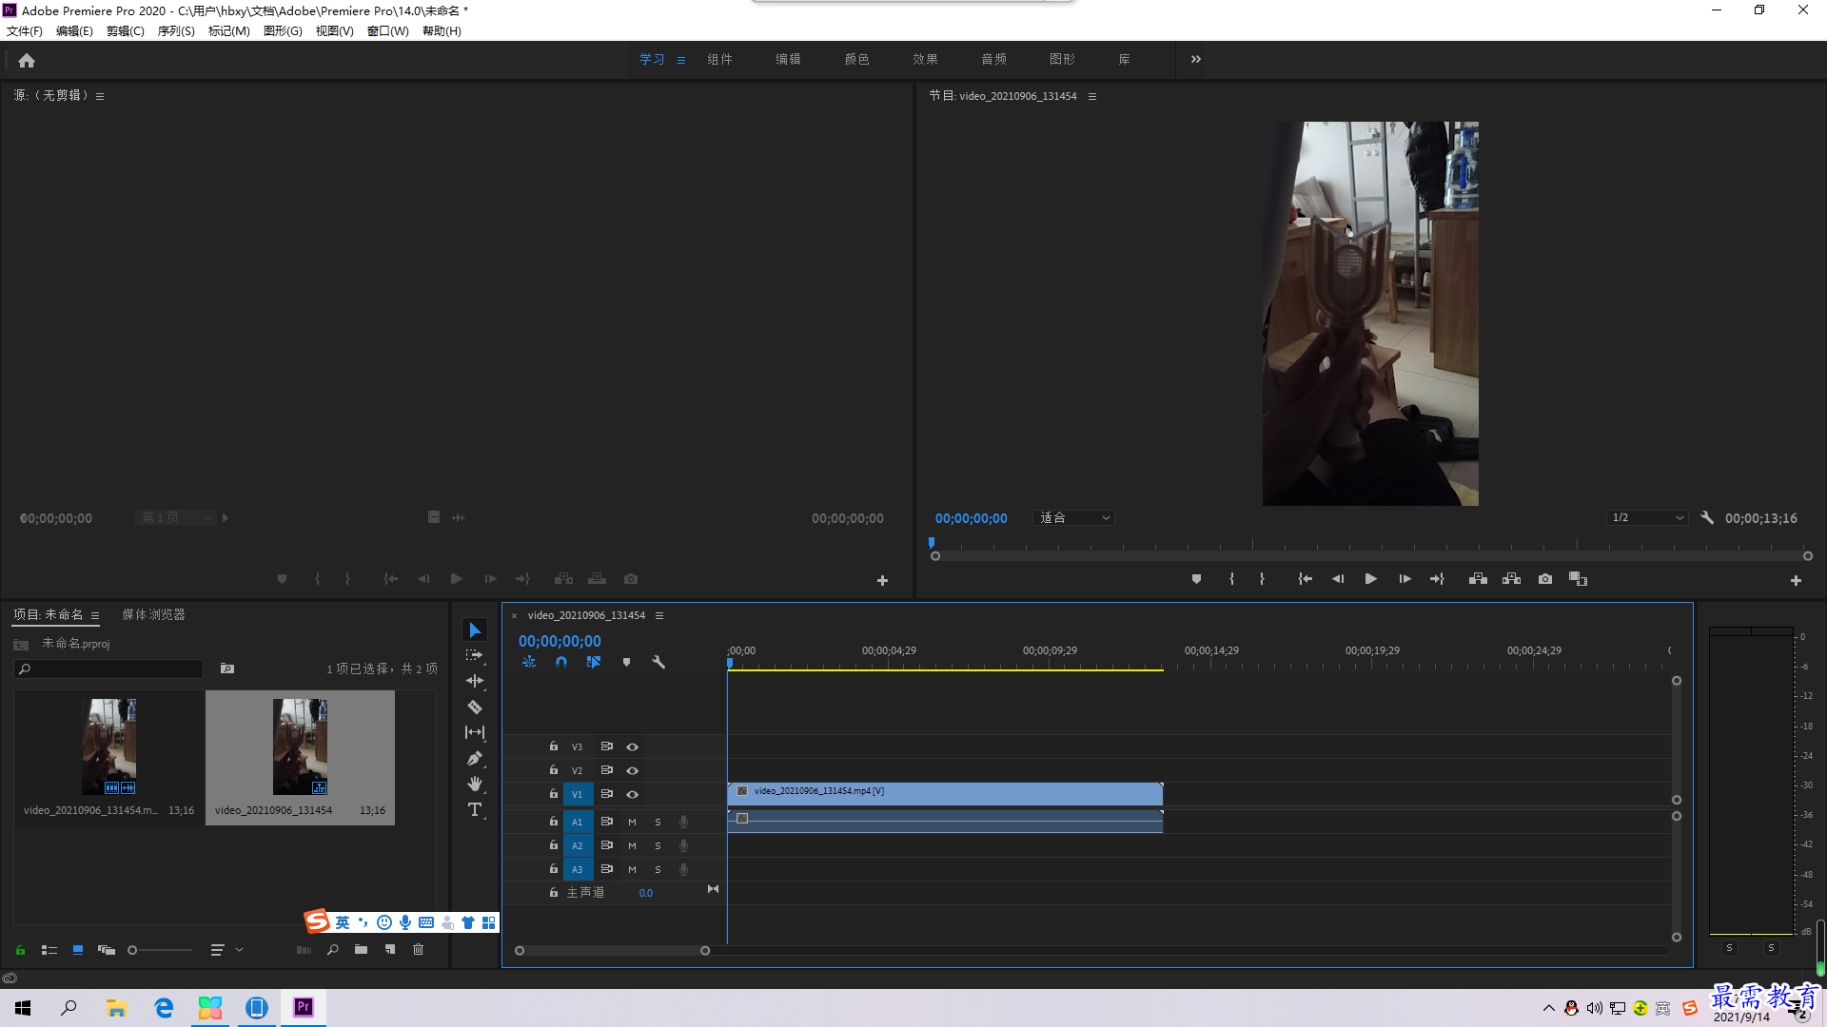The image size is (1827, 1027).
Task: Open timeline display settings wrench
Action: tap(658, 662)
